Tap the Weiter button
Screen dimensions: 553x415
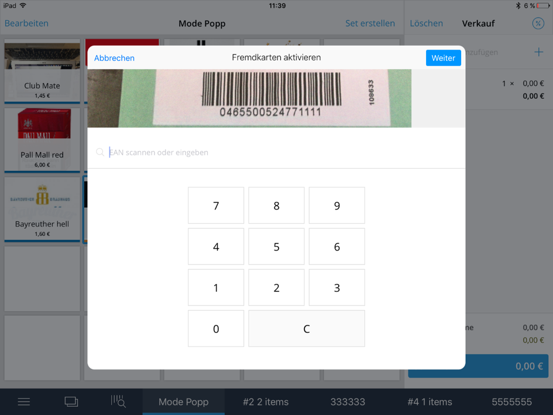tap(444, 58)
